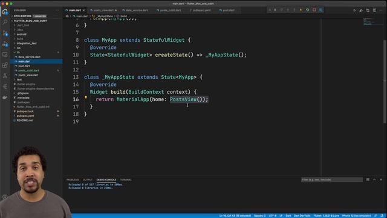Open the Source Control view

point(5,33)
